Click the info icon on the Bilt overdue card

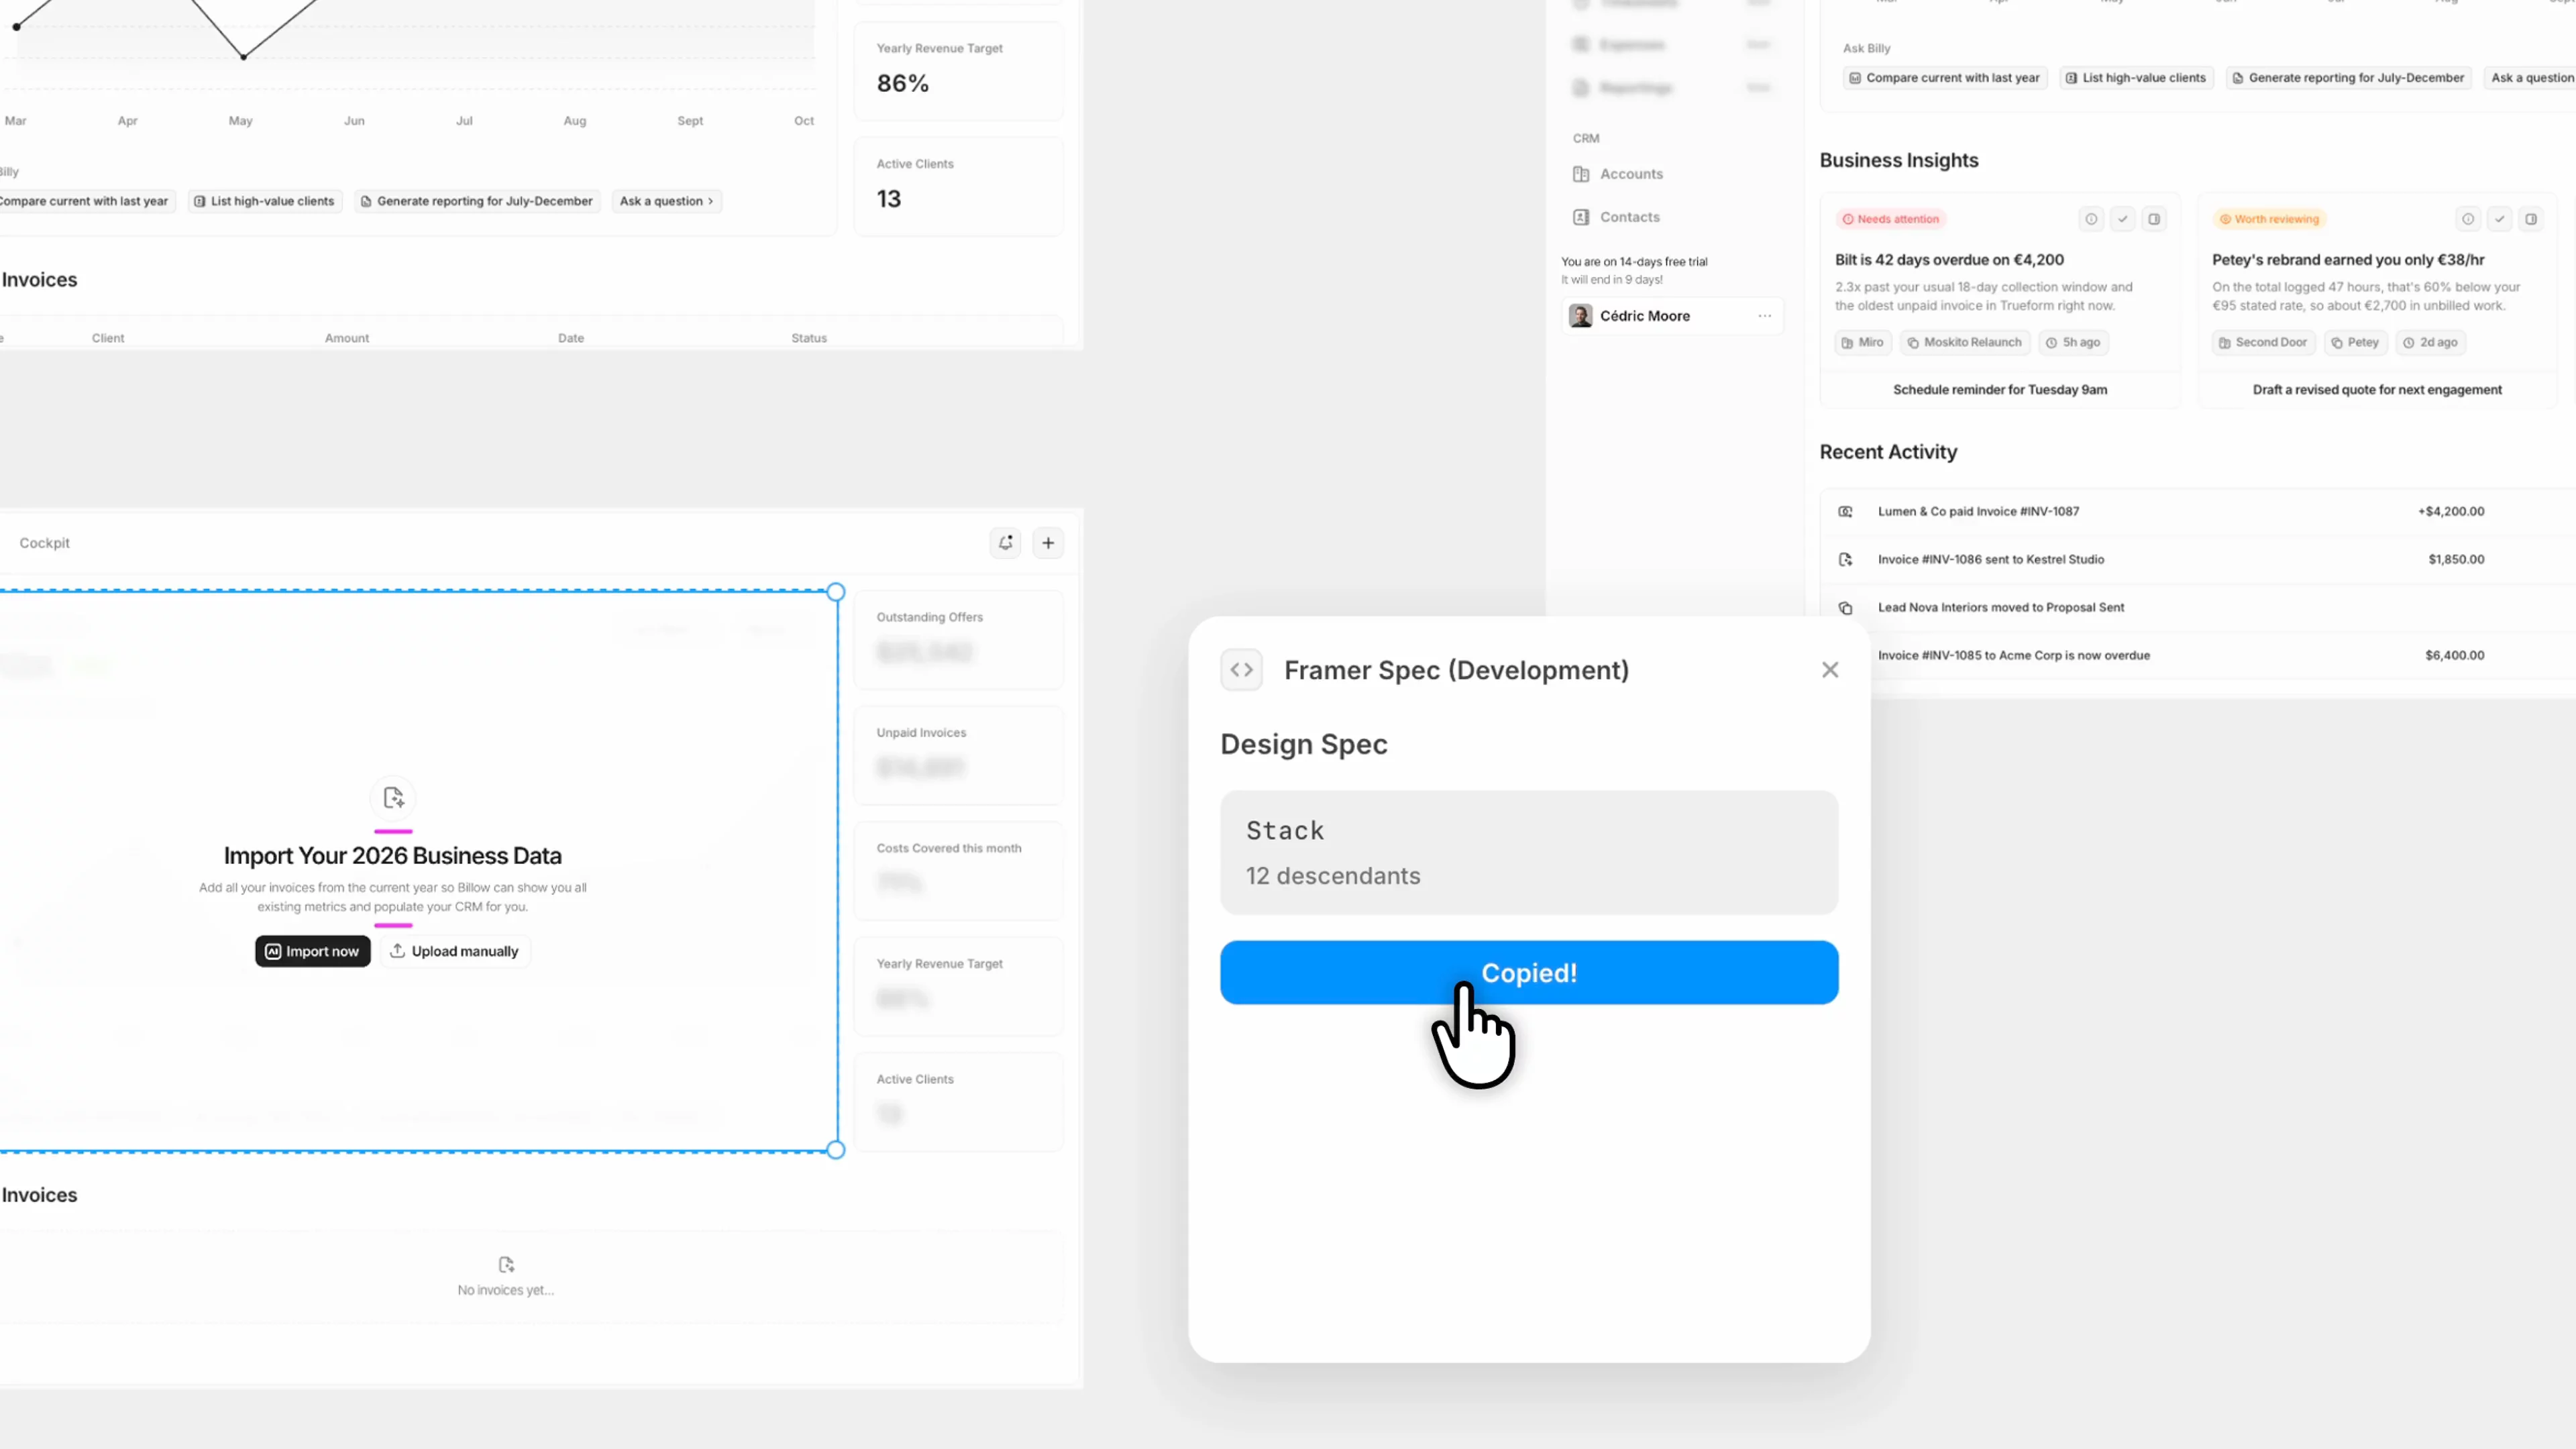(2090, 219)
